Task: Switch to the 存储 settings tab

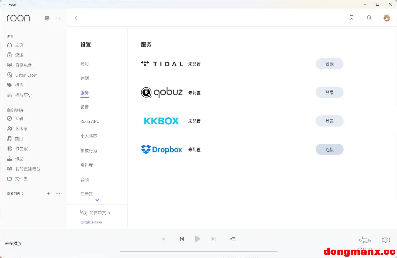Action: pos(85,78)
